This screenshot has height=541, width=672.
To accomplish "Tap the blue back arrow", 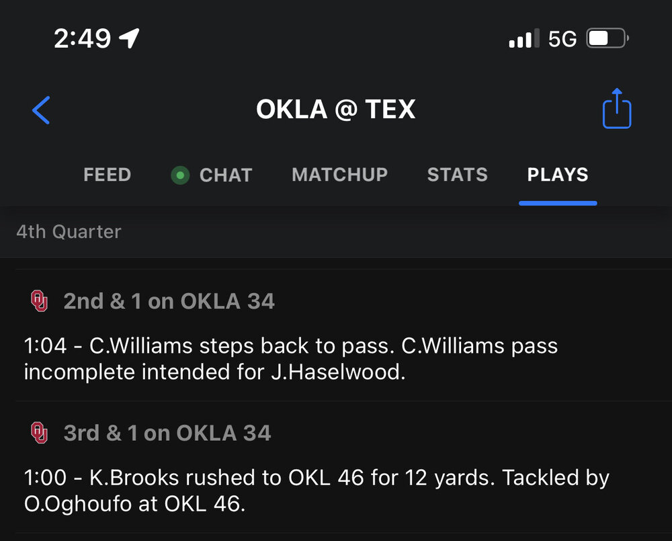I will [42, 110].
